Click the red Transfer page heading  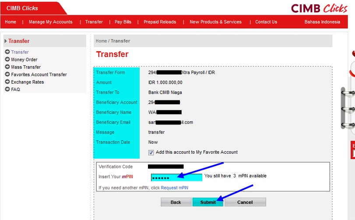coord(112,54)
